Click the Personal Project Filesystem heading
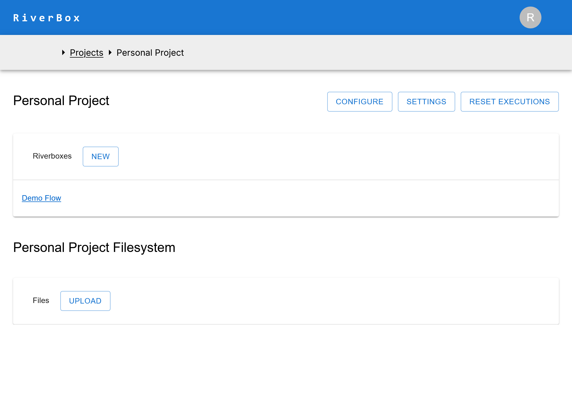Viewport: 572px width, 404px height. [x=94, y=247]
